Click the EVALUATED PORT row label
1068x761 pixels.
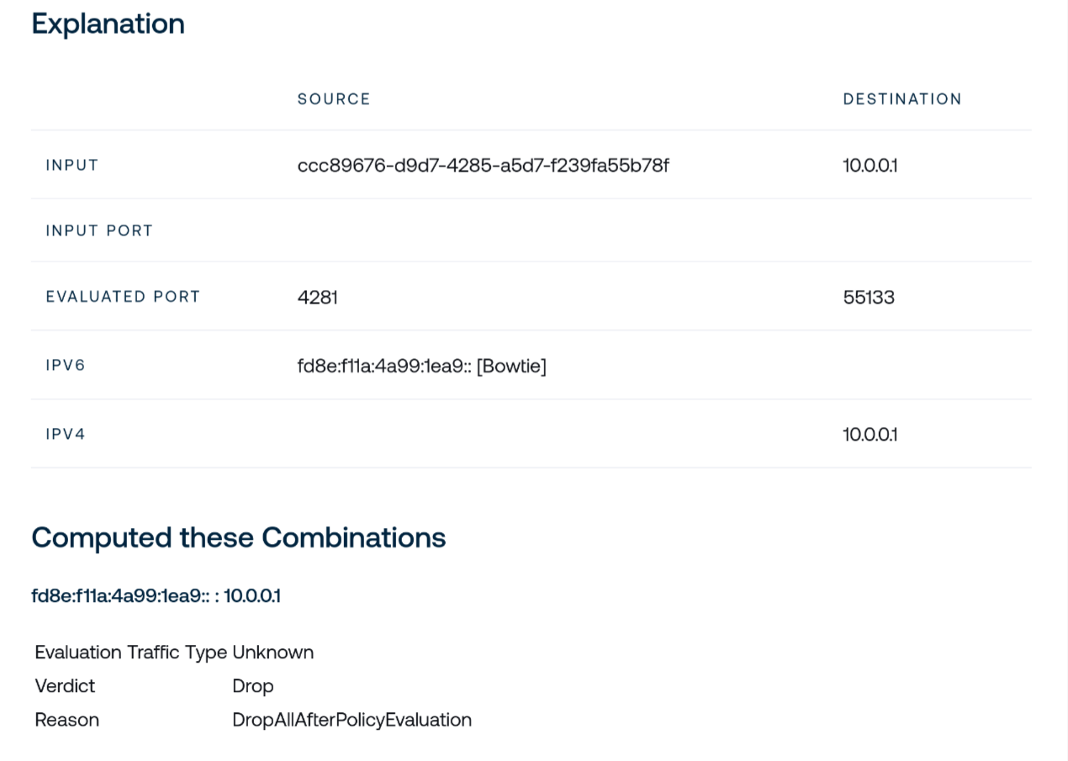pos(123,297)
